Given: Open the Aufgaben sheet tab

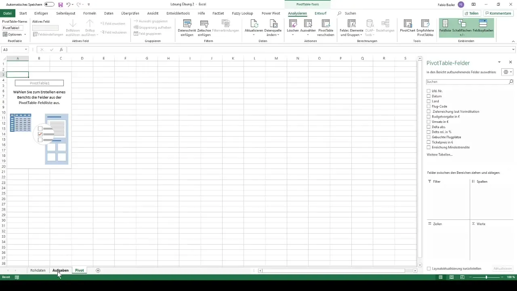Looking at the screenshot, I should [x=61, y=270].
